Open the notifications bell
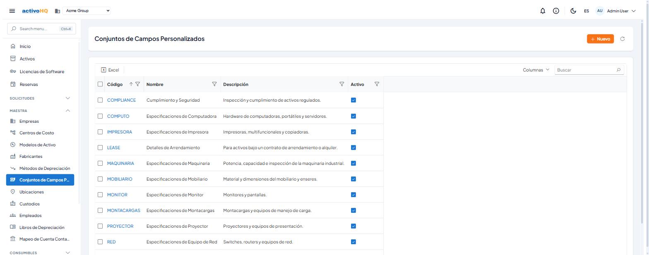 [x=543, y=11]
